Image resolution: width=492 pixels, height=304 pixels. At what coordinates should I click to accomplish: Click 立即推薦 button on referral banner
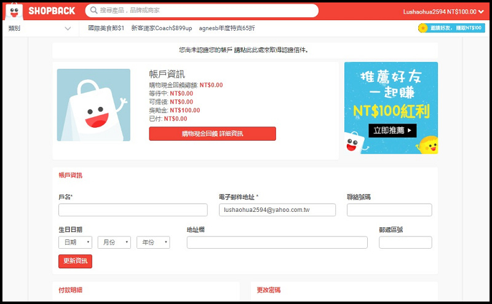pos(392,130)
